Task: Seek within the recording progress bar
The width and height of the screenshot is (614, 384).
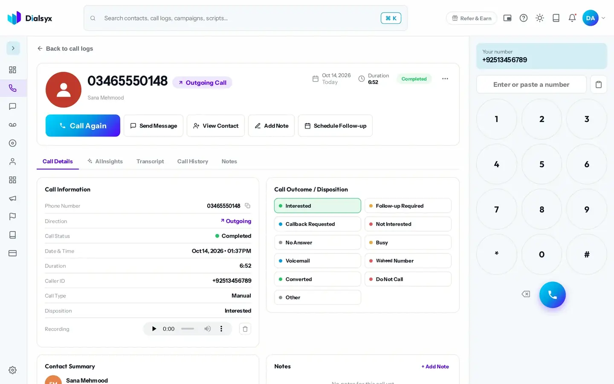Action: click(x=188, y=329)
